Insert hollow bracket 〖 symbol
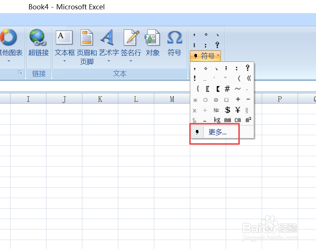Viewport: 316px width, 249px height. (207, 89)
